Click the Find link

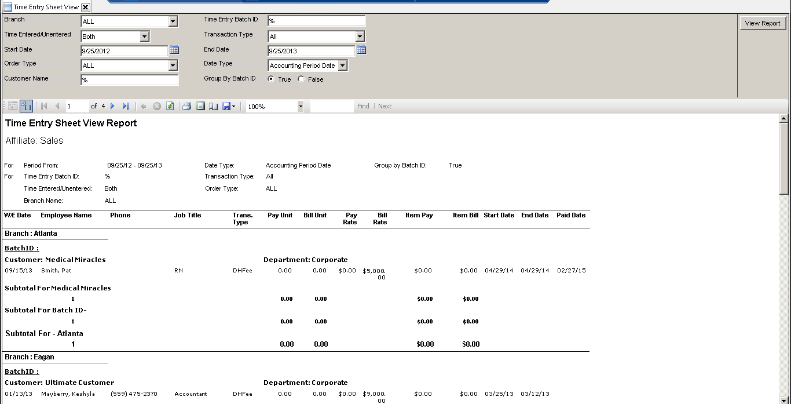pyautogui.click(x=363, y=106)
